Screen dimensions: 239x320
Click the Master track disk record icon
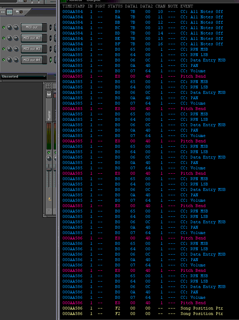(49, 211)
